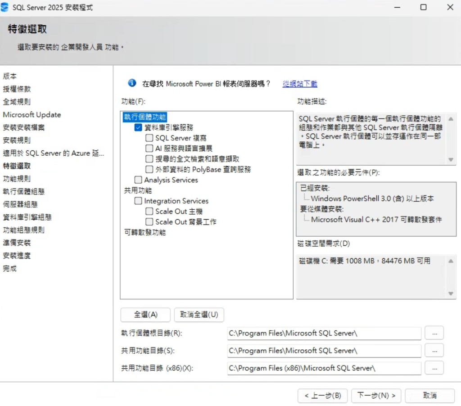Click the 全選(A) button
Screen dimensions: 461x406
145,315
